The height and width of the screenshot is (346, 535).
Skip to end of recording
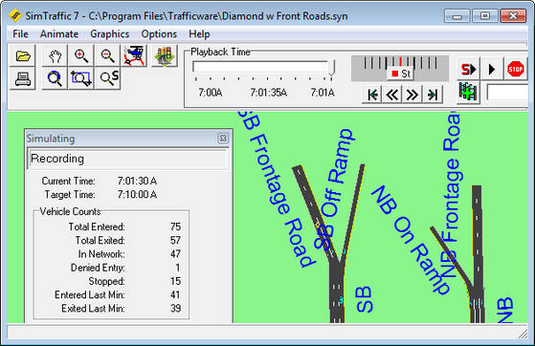click(433, 95)
